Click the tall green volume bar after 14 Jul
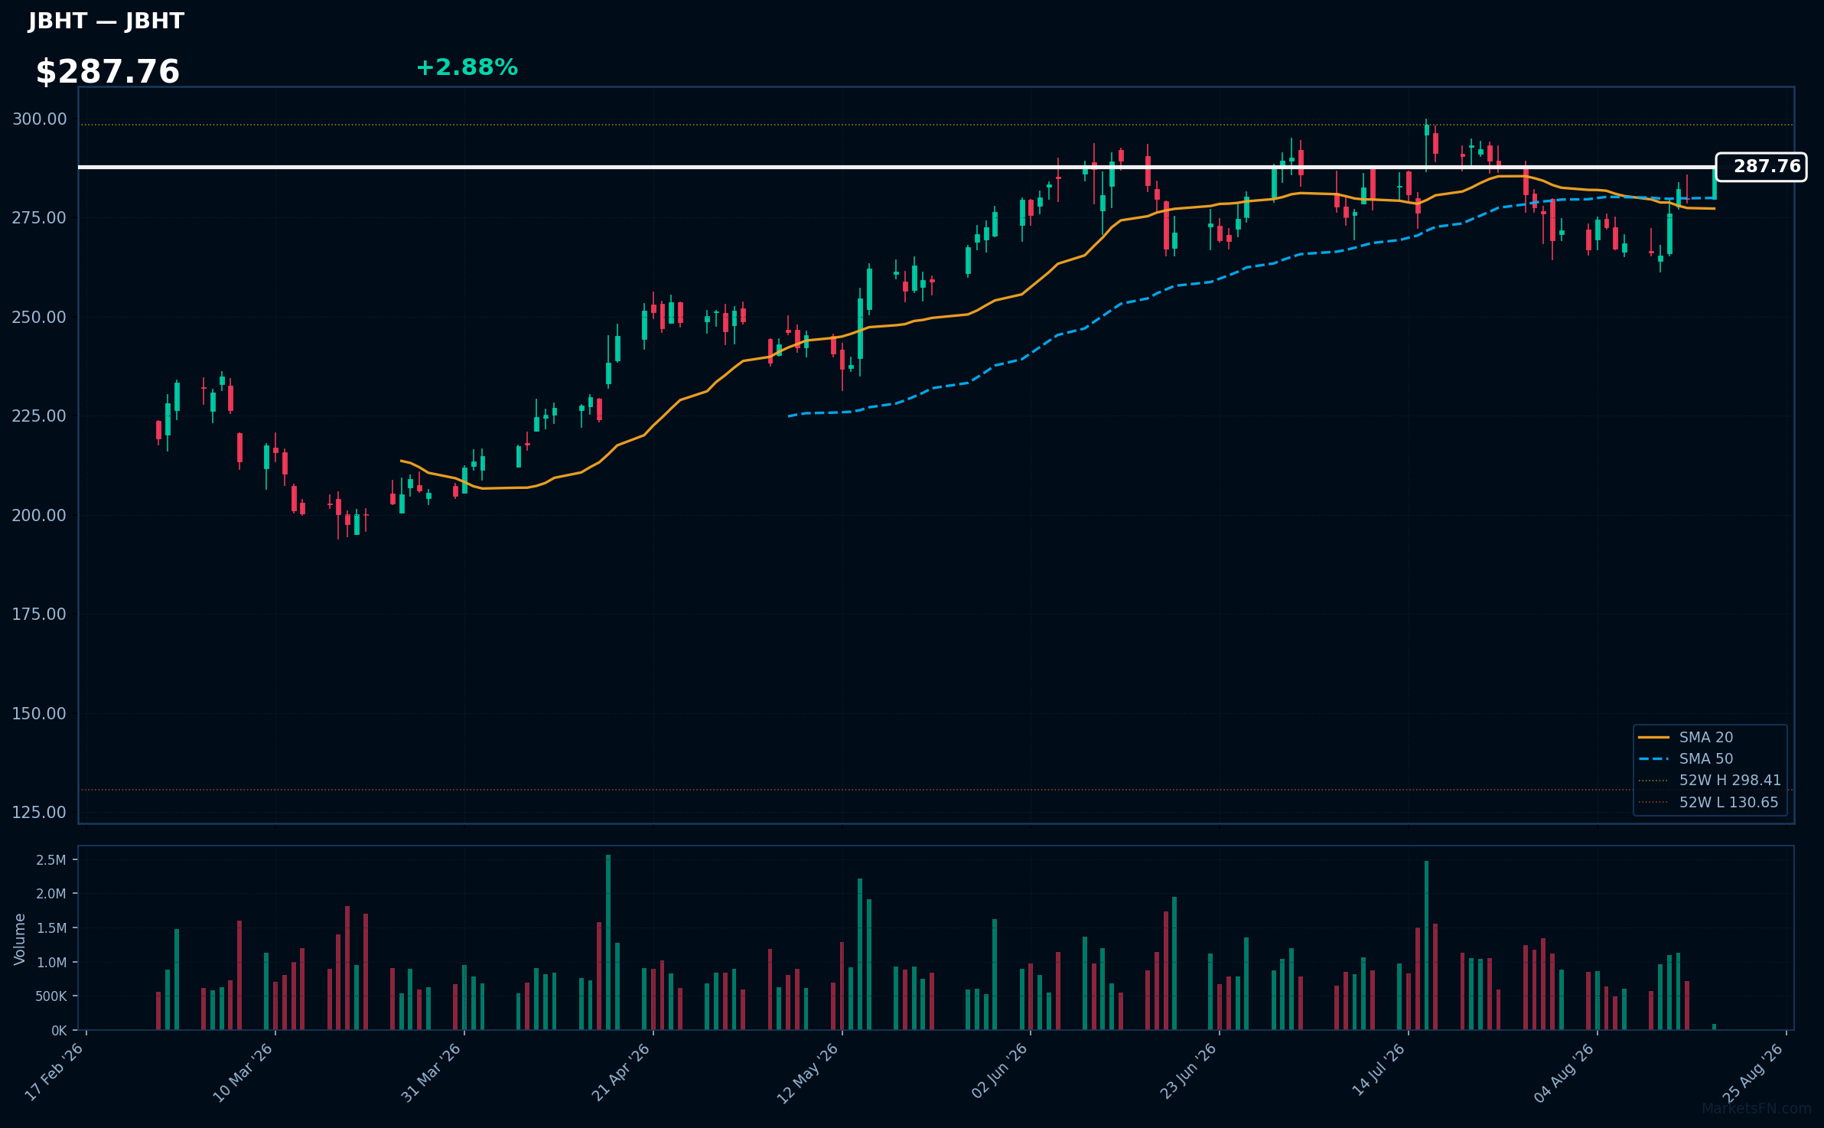Screen dimensions: 1824x1128 click(1426, 945)
